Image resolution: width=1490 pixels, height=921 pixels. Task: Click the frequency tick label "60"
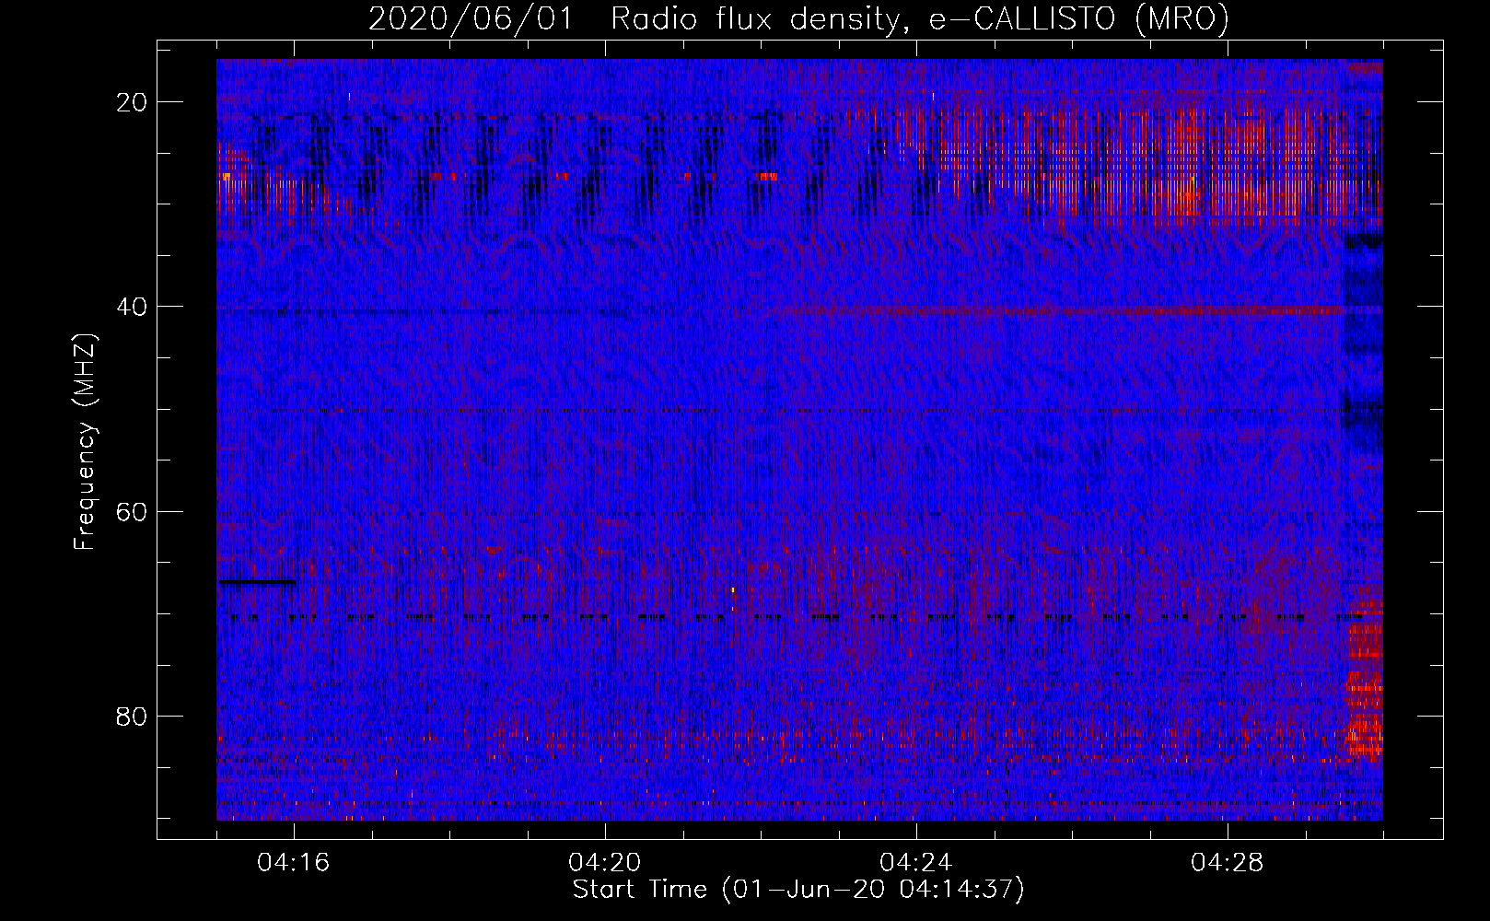tap(132, 511)
